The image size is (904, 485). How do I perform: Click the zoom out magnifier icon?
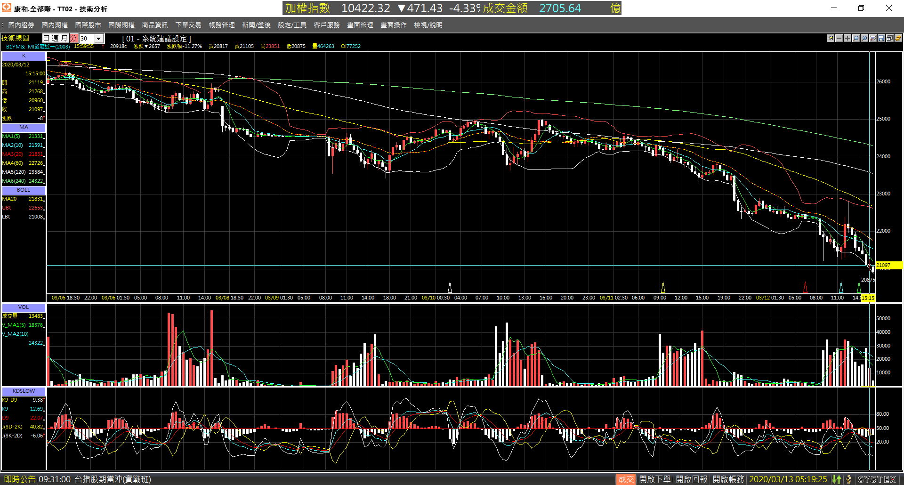coord(856,38)
